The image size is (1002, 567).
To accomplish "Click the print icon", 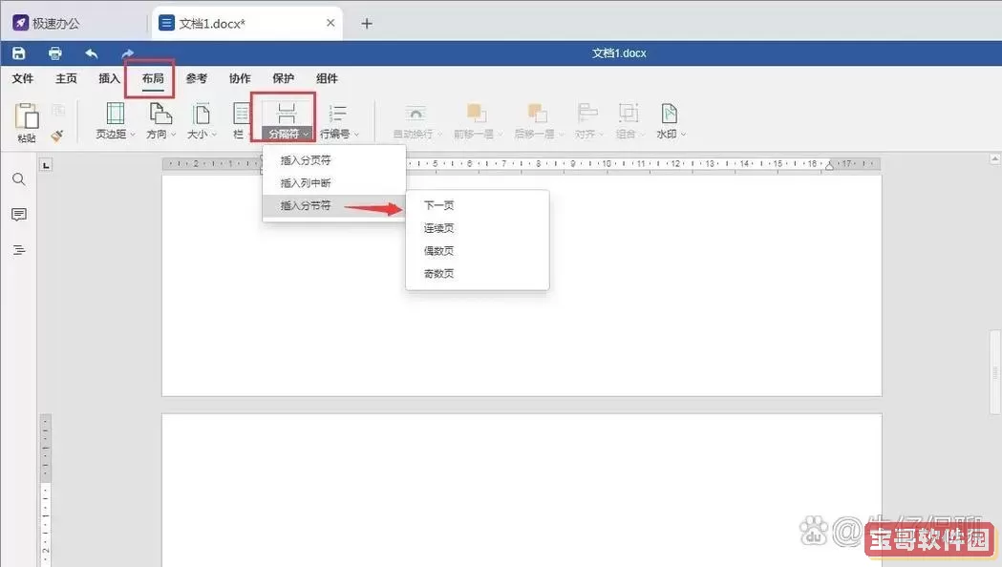I will tap(55, 53).
